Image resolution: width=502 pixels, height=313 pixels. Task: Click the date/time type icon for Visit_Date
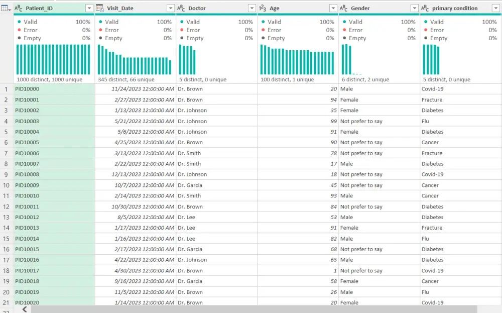(x=99, y=8)
